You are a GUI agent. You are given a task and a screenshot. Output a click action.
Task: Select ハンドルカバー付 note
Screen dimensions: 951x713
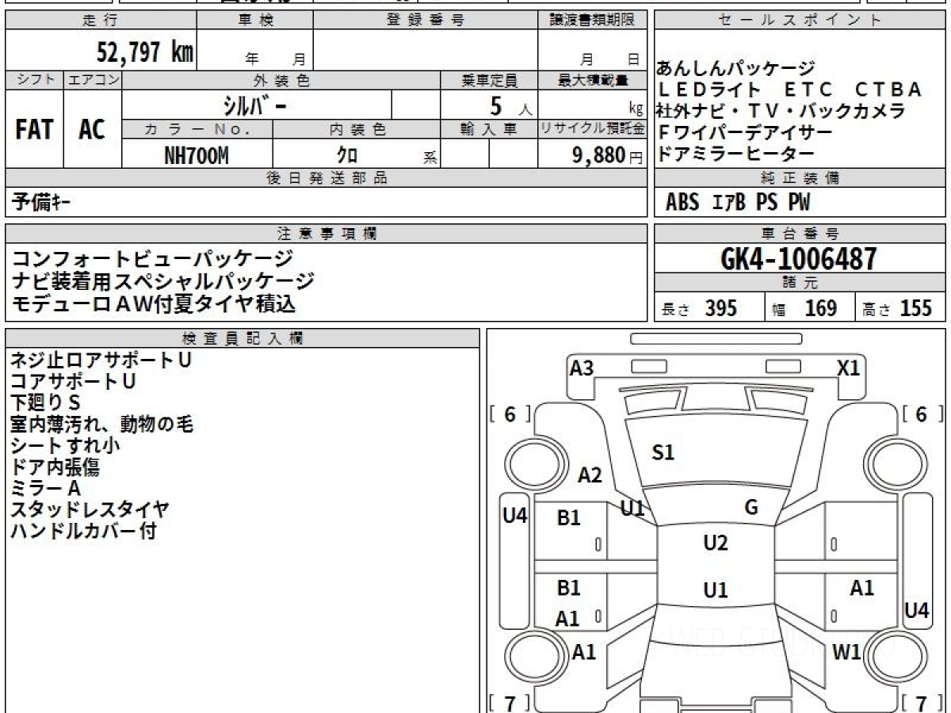point(83,532)
